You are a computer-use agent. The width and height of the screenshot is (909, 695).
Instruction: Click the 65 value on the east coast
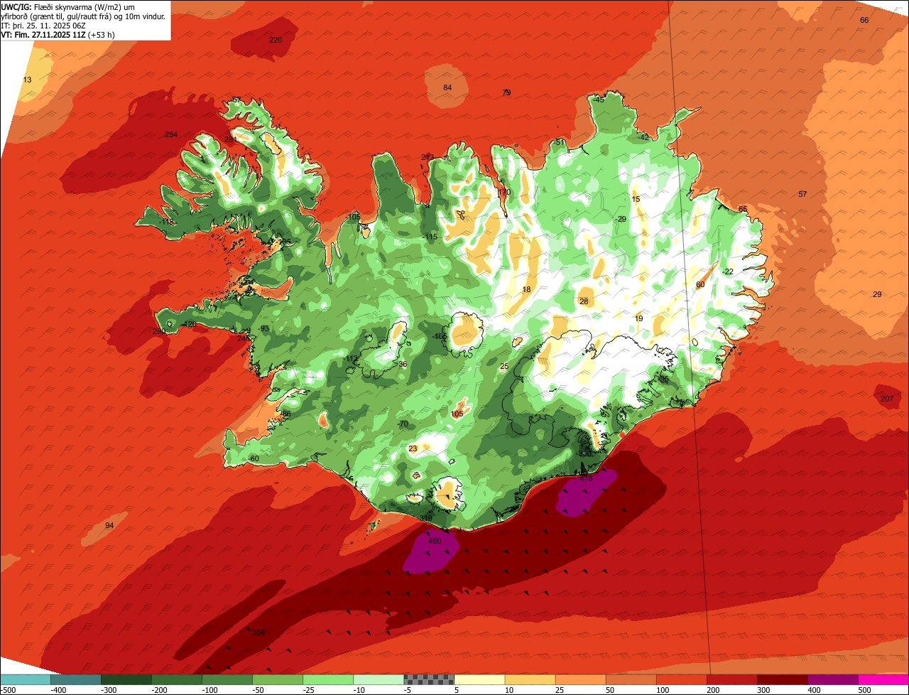point(743,209)
